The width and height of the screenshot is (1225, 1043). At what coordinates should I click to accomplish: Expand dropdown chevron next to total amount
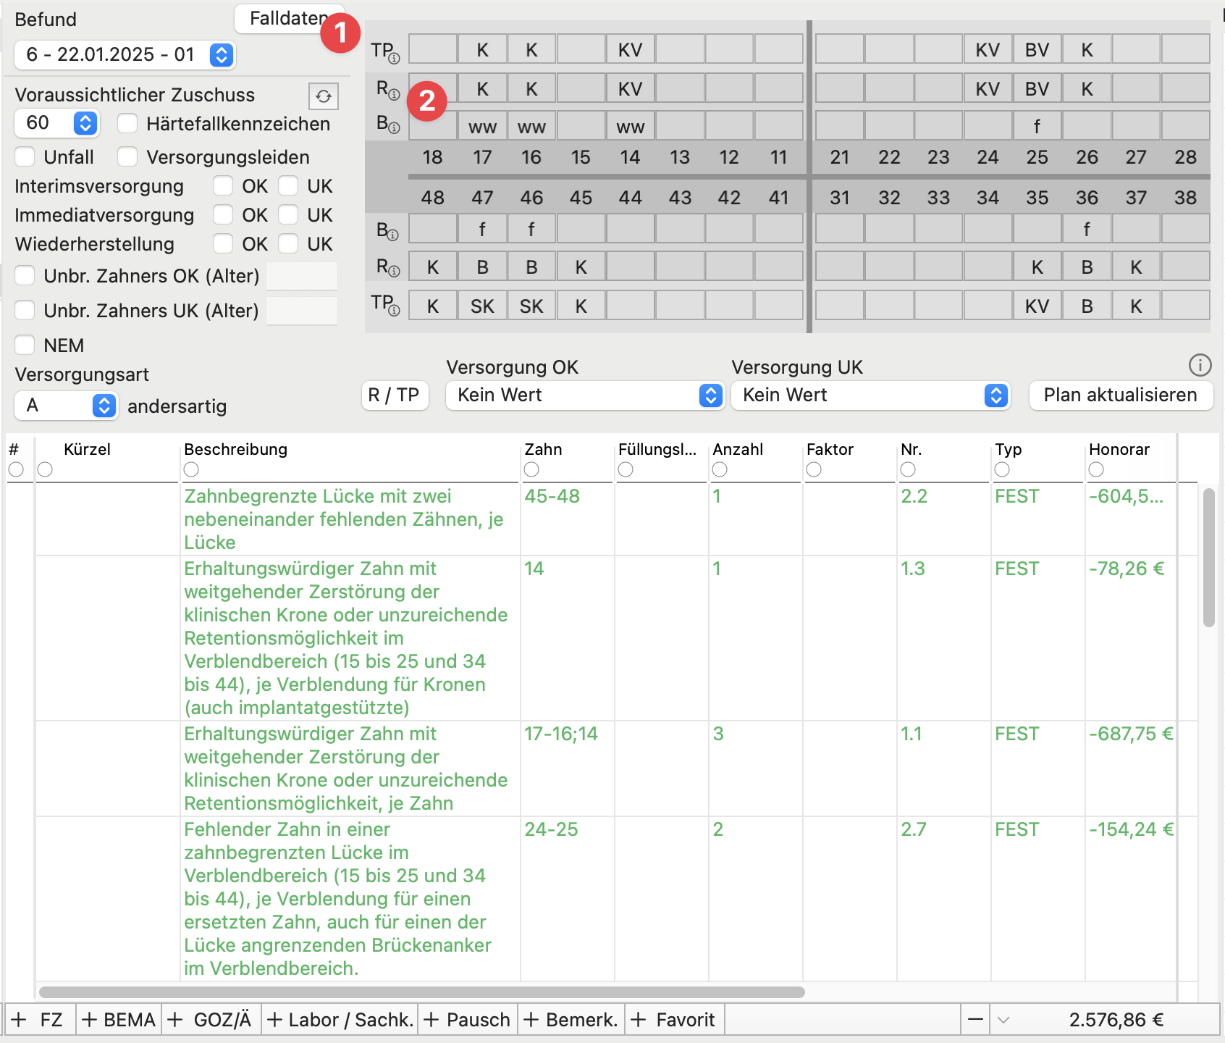[x=1003, y=1020]
